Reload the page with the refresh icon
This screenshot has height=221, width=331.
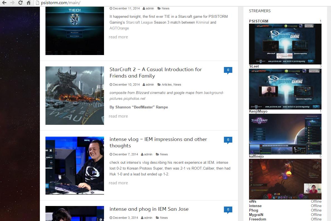click(x=20, y=3)
